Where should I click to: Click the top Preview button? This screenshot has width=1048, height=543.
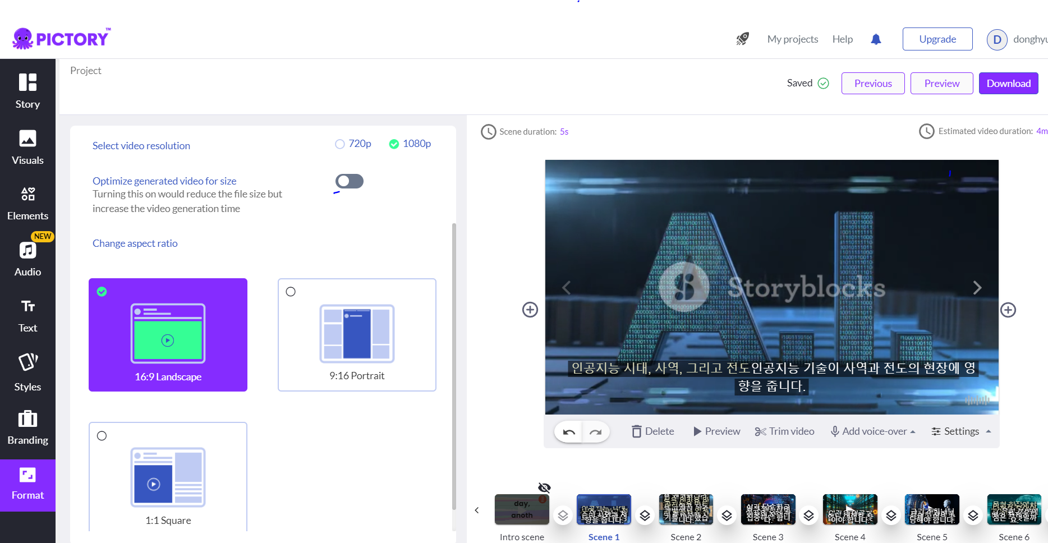click(942, 84)
